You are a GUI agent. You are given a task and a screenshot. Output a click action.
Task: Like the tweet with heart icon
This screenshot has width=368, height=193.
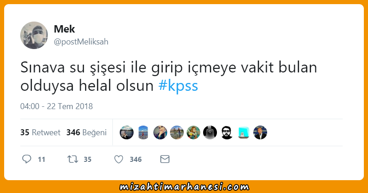pyautogui.click(x=118, y=160)
